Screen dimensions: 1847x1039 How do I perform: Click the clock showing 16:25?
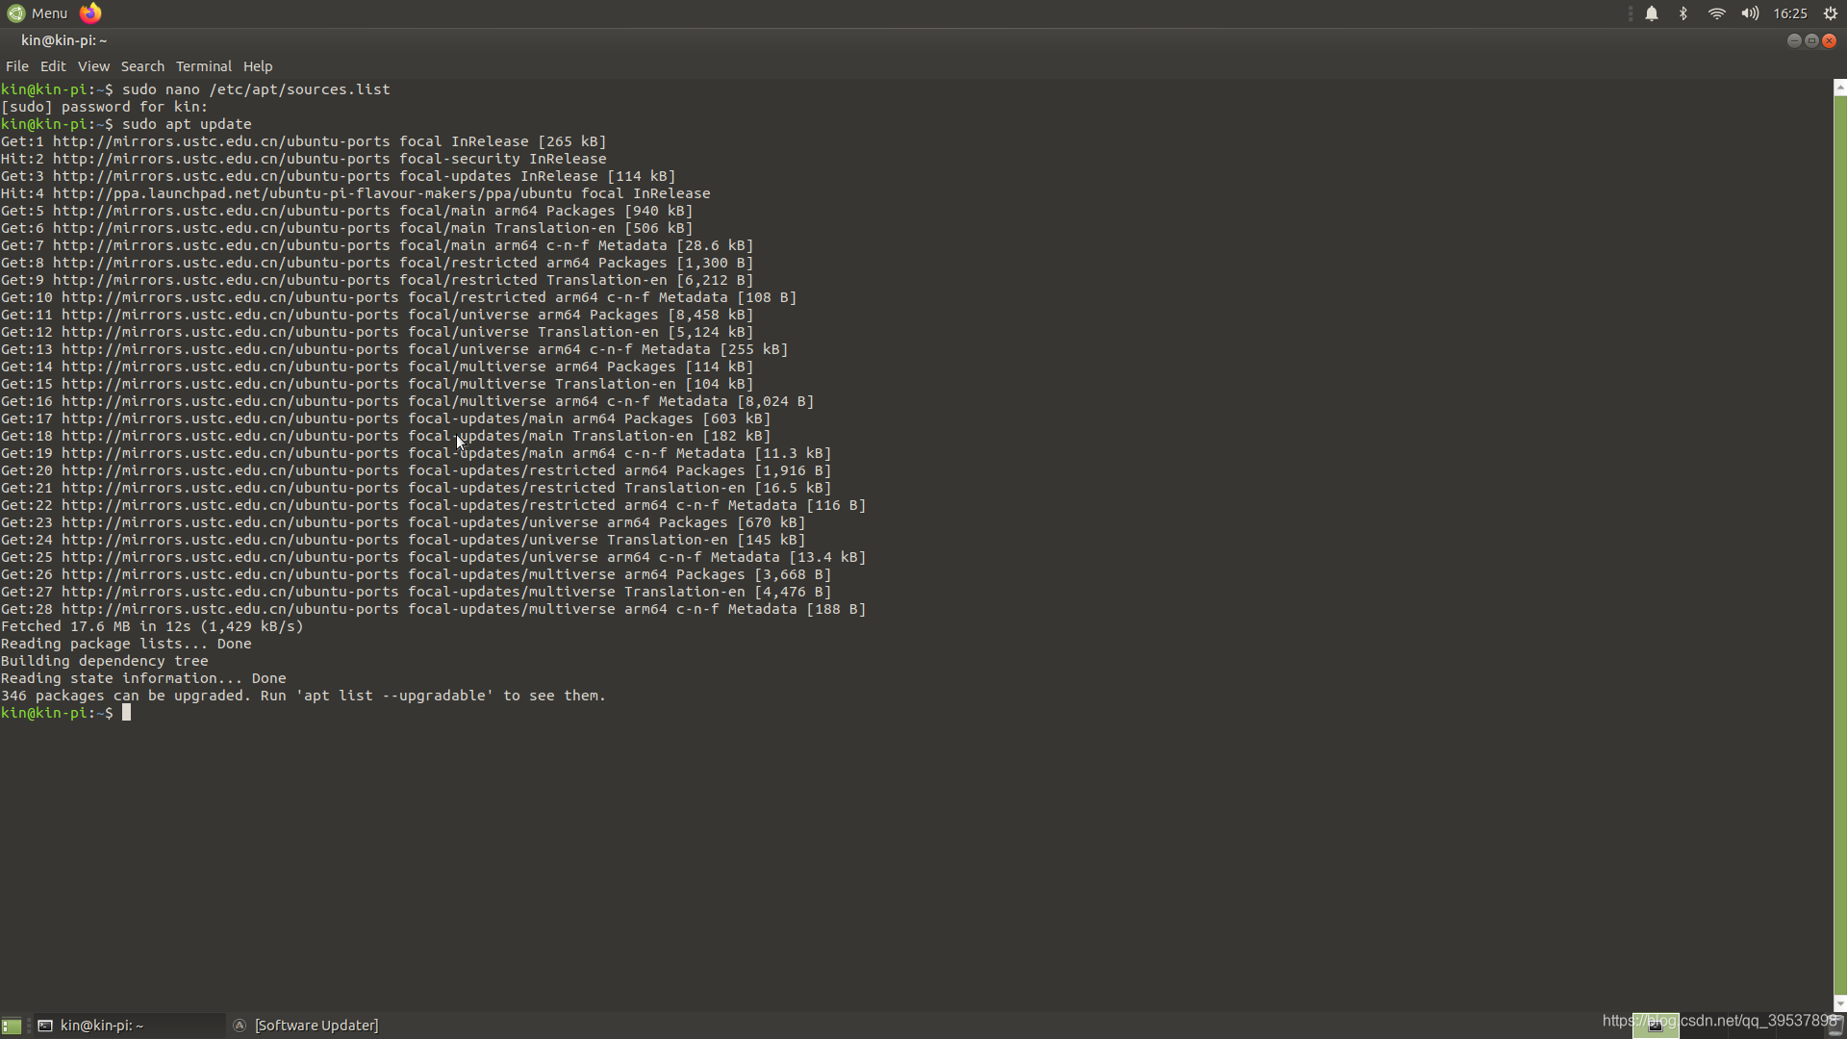click(1790, 13)
